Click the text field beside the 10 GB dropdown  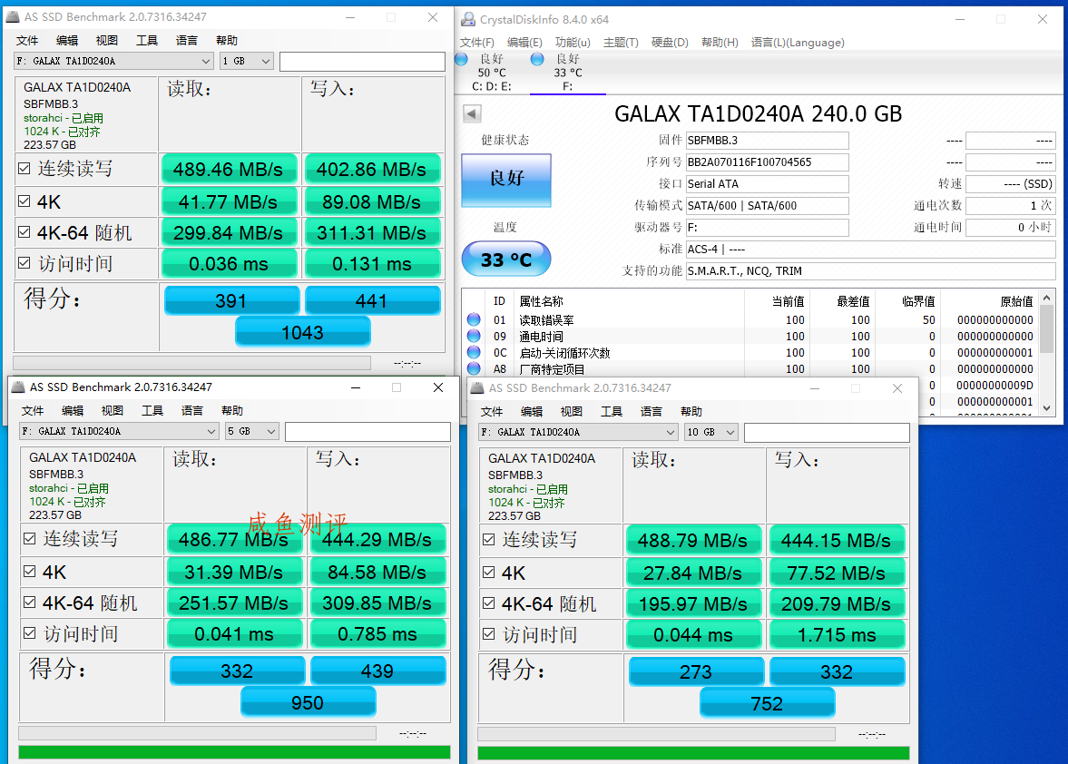(827, 433)
